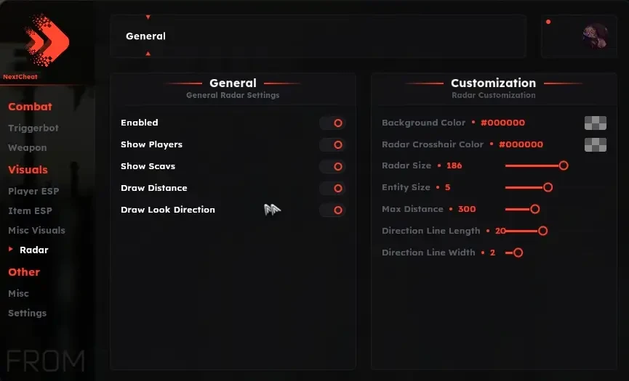Open the Triggerbot section in sidebar
The image size is (629, 381).
coord(33,128)
